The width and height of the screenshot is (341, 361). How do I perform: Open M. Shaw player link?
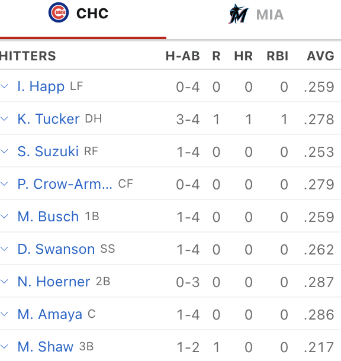(46, 346)
